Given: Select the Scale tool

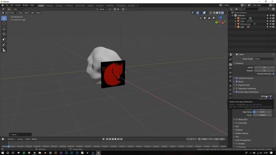Looking at the screenshot, I should coord(4,39).
